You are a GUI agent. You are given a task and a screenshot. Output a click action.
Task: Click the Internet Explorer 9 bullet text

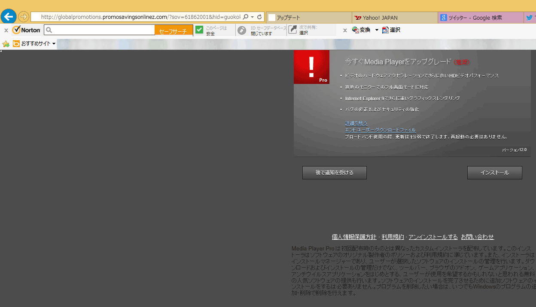[402, 98]
